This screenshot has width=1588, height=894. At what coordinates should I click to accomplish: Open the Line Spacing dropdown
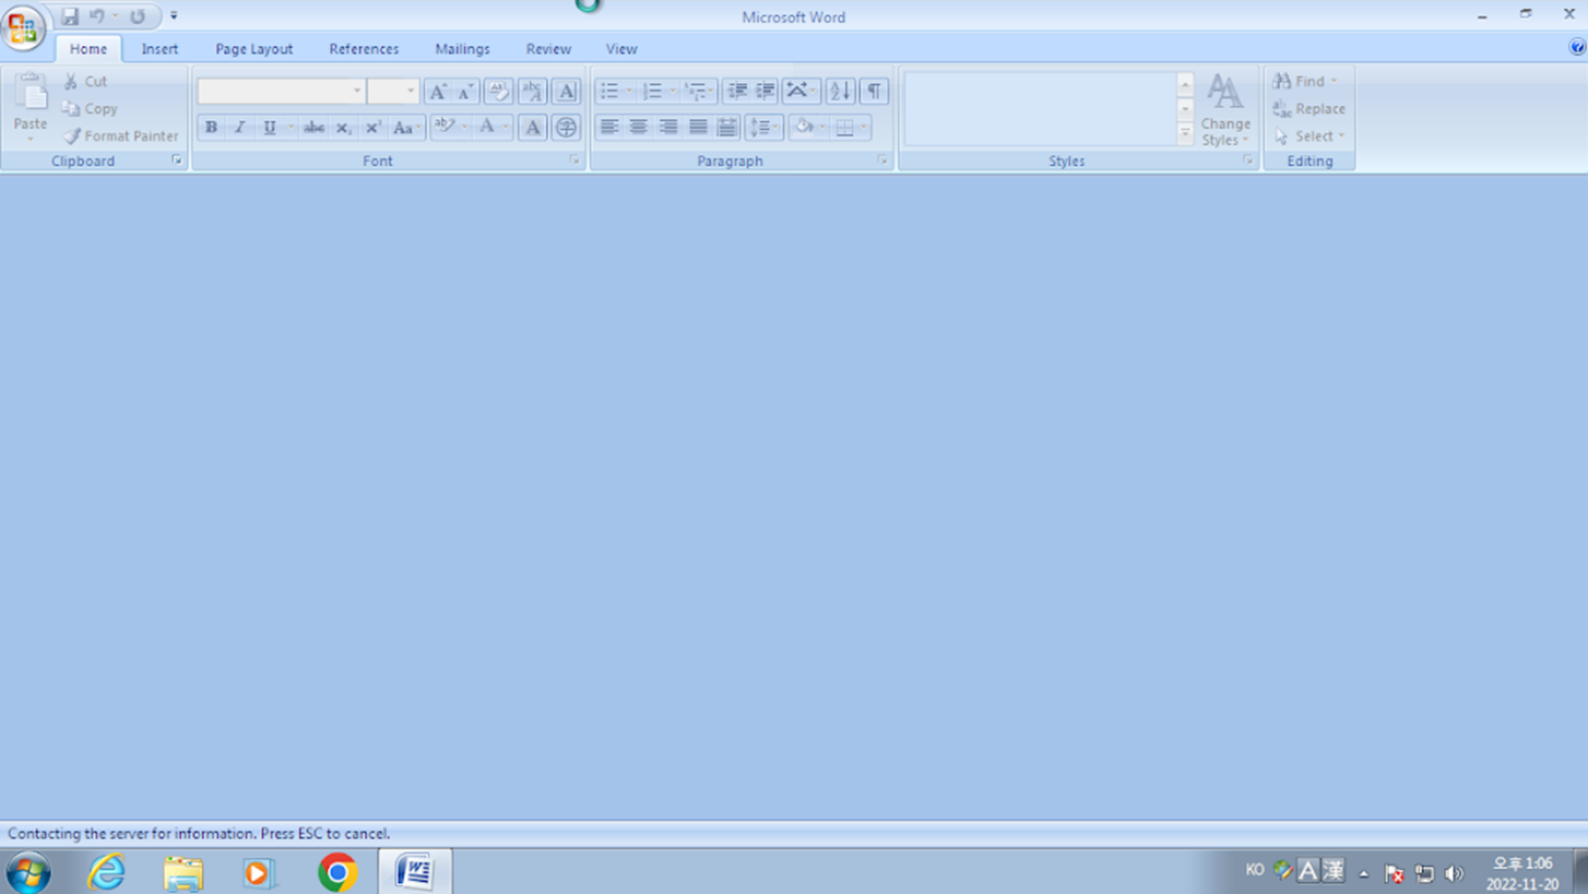coord(764,128)
